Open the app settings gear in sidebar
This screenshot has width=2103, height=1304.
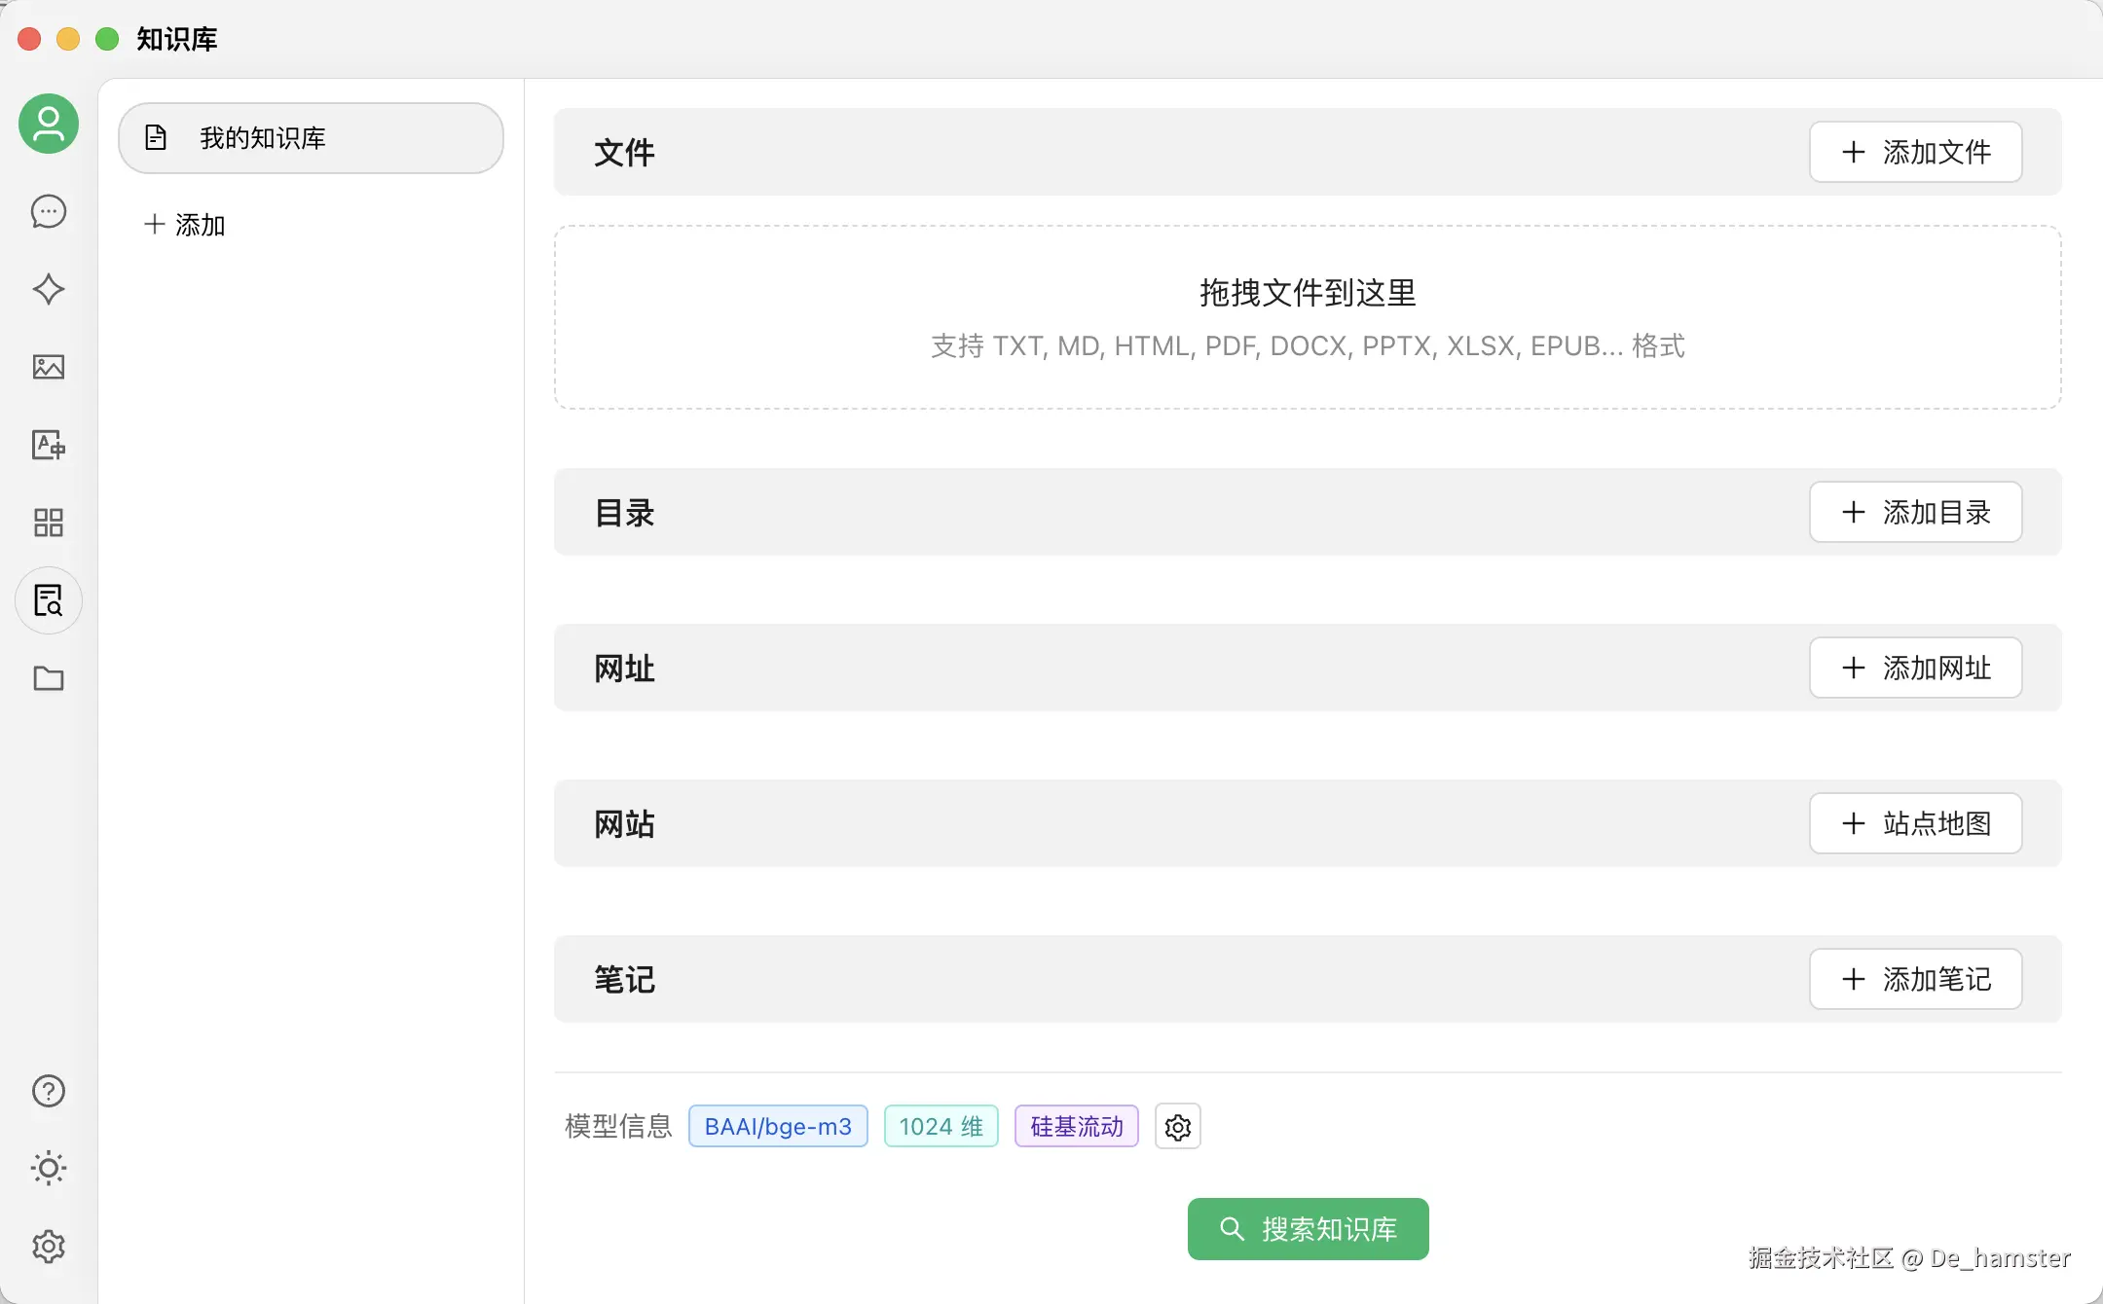click(x=49, y=1246)
